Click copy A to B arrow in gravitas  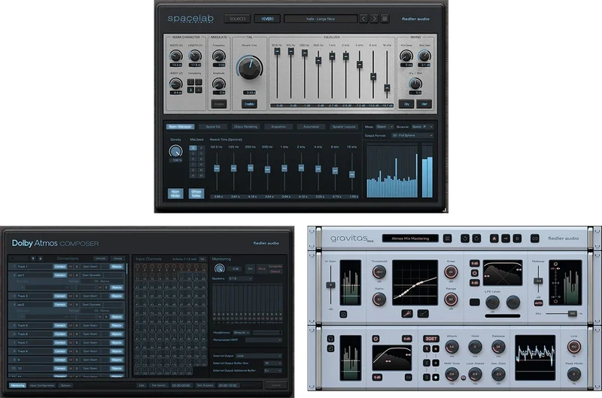[x=506, y=238]
